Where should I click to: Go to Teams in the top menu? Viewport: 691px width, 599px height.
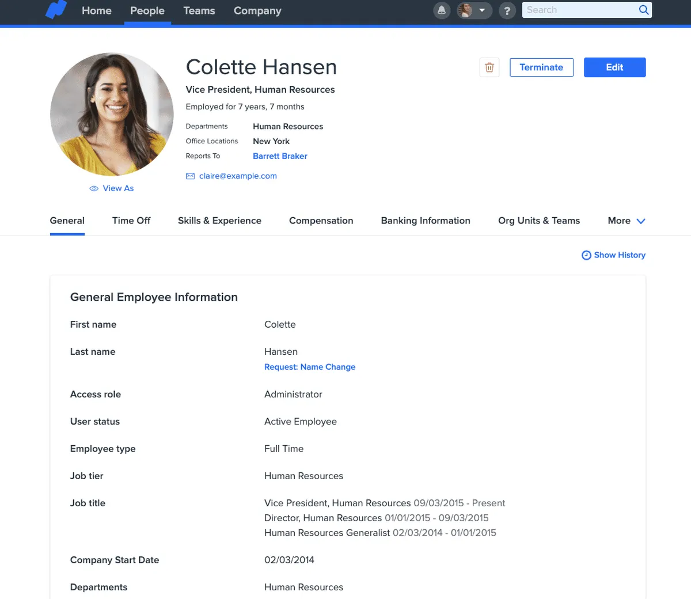(x=199, y=11)
